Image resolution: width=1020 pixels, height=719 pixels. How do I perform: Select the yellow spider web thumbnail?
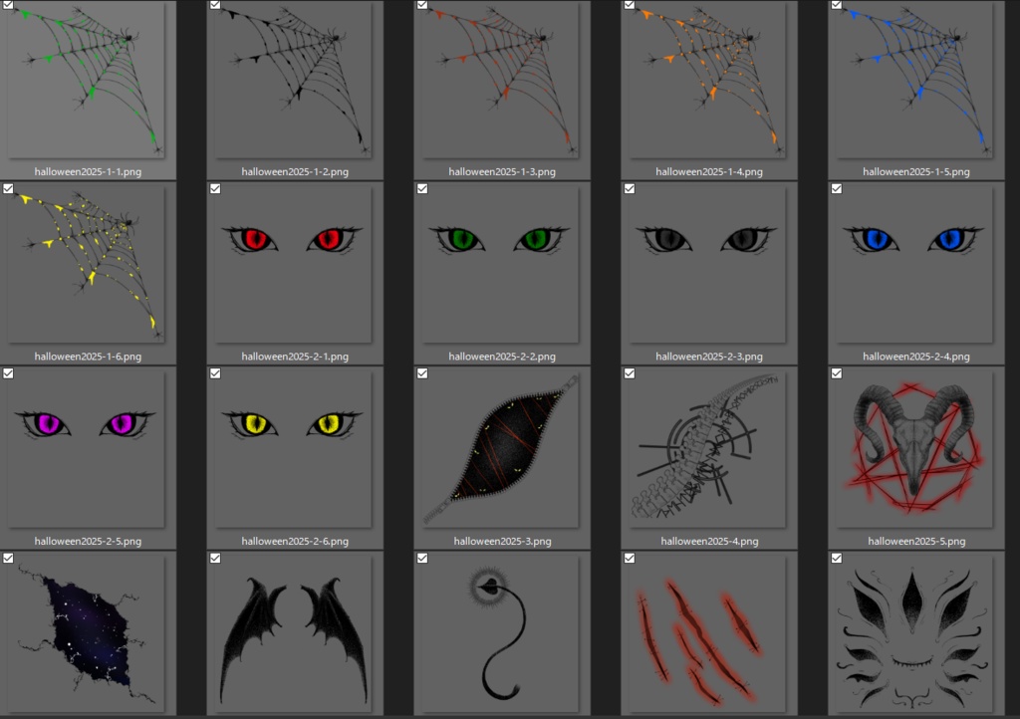pyautogui.click(x=86, y=265)
